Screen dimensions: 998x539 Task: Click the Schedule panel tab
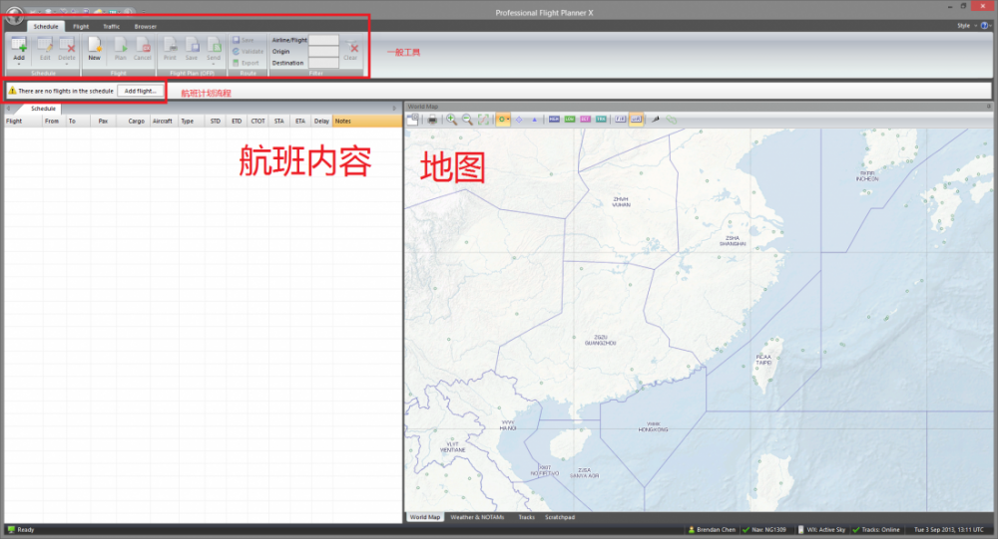43,109
